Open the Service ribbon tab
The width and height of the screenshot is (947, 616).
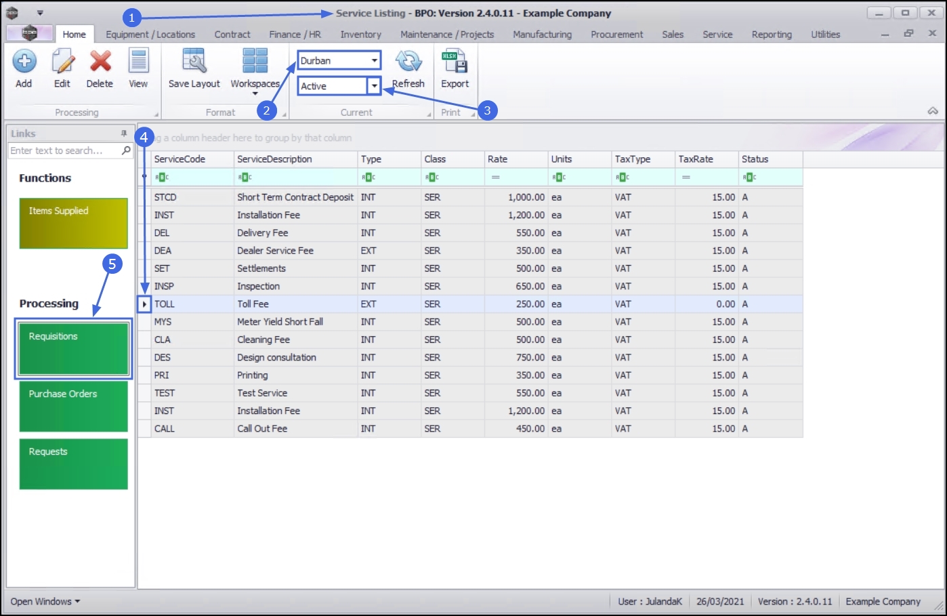[x=717, y=35]
